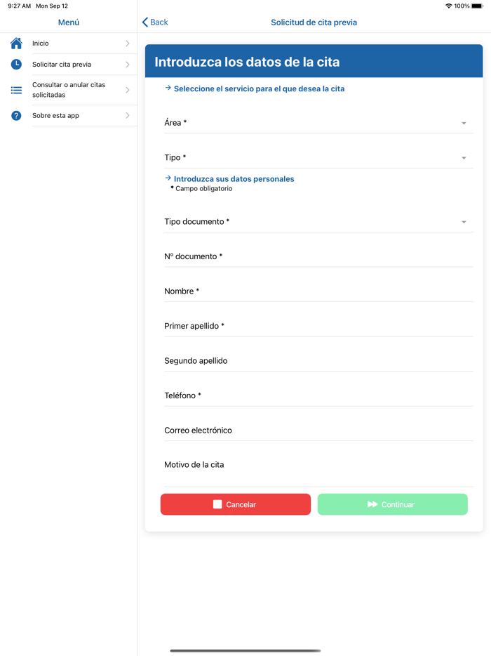This screenshot has height=656, width=491.
Task: Click the home icon next to Inicio
Action: click(16, 44)
